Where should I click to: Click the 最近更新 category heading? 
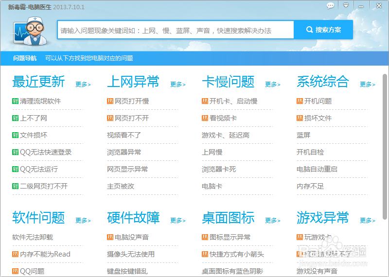tap(39, 82)
